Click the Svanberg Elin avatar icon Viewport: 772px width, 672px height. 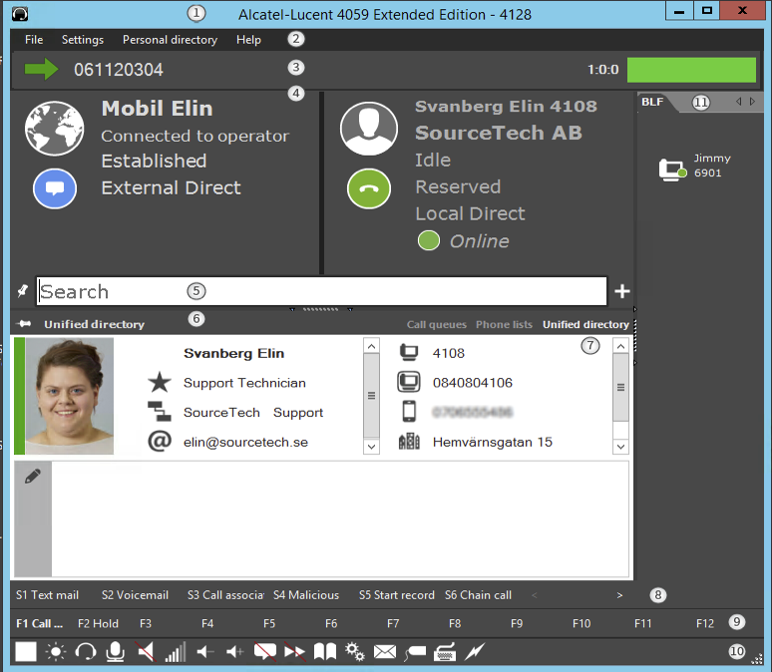pyautogui.click(x=369, y=129)
